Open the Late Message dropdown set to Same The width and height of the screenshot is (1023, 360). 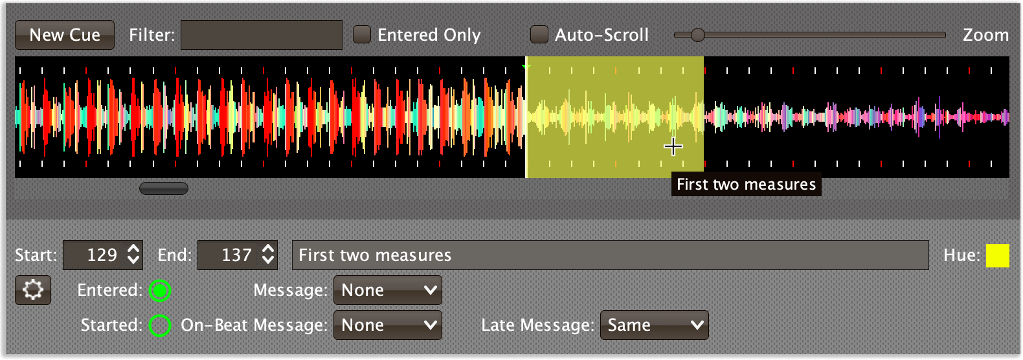[655, 325]
